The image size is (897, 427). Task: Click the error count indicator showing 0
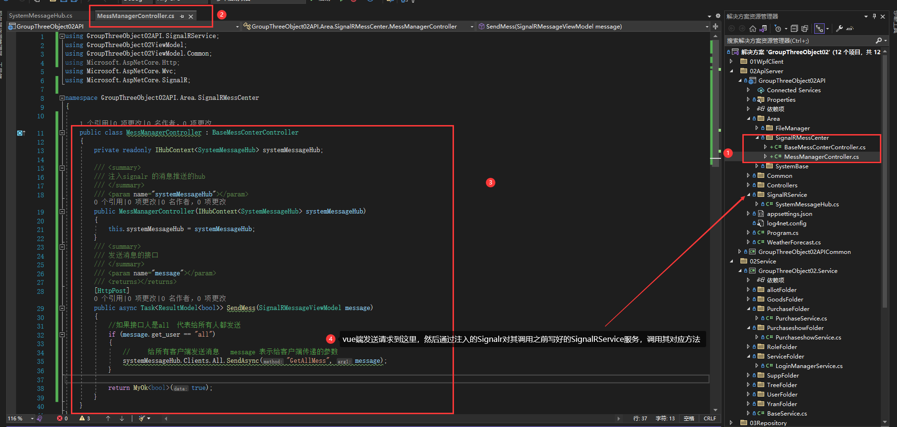coord(62,418)
